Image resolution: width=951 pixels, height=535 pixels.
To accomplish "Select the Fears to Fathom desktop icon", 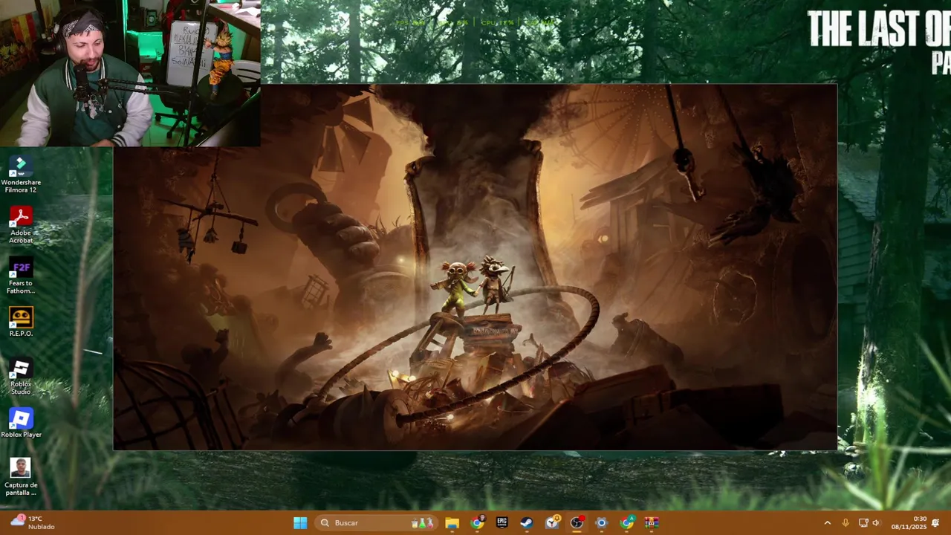I will point(21,275).
